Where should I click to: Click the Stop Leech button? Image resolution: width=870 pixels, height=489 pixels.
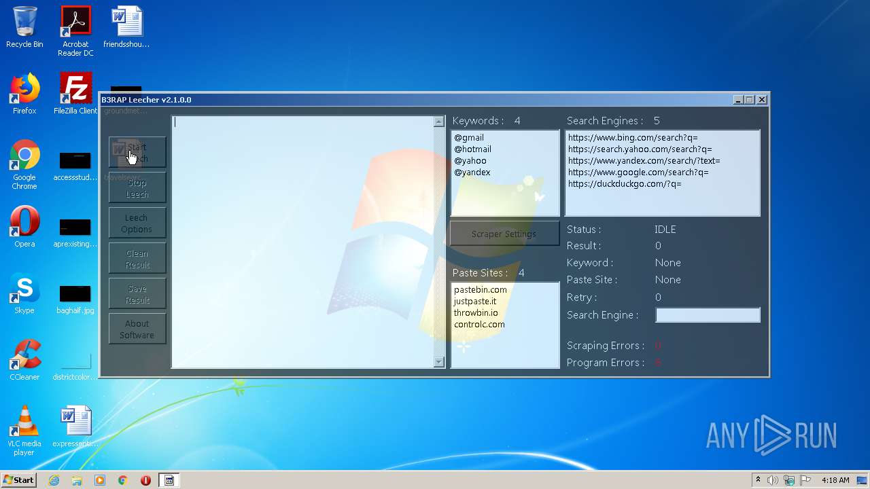click(x=137, y=187)
